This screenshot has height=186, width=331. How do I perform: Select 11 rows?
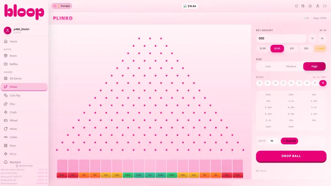283,83
